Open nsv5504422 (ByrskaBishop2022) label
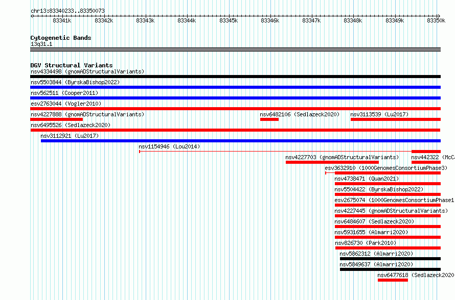 click(x=379, y=189)
